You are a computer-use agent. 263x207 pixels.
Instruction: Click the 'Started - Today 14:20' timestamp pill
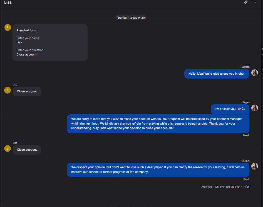tap(131, 18)
